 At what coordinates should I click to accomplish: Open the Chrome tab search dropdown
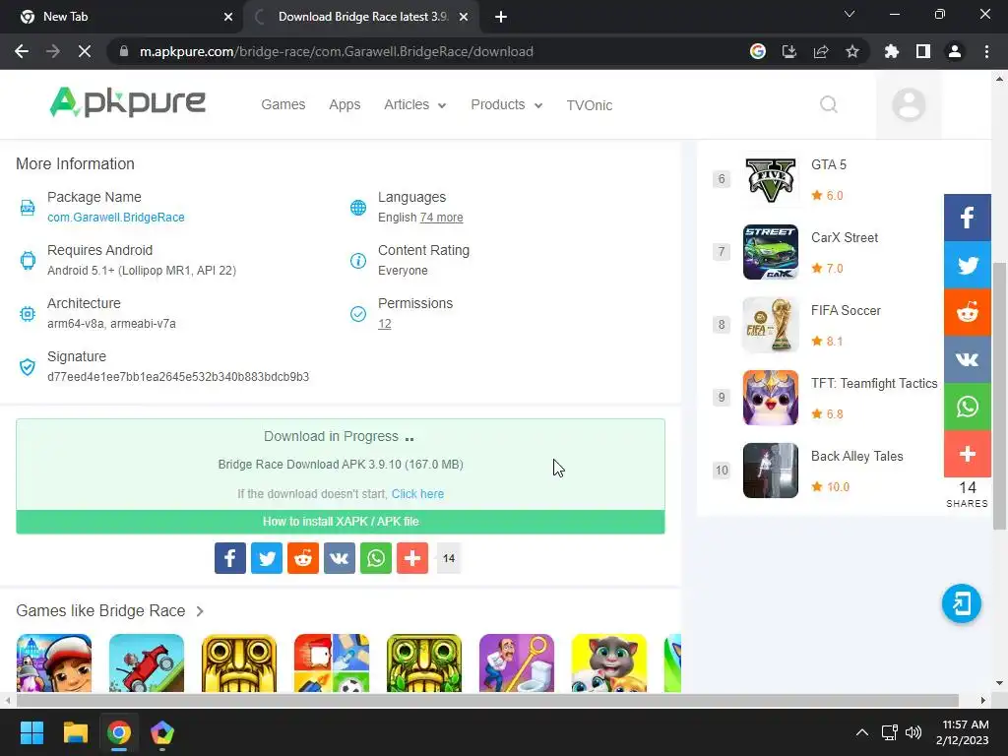pyautogui.click(x=850, y=14)
